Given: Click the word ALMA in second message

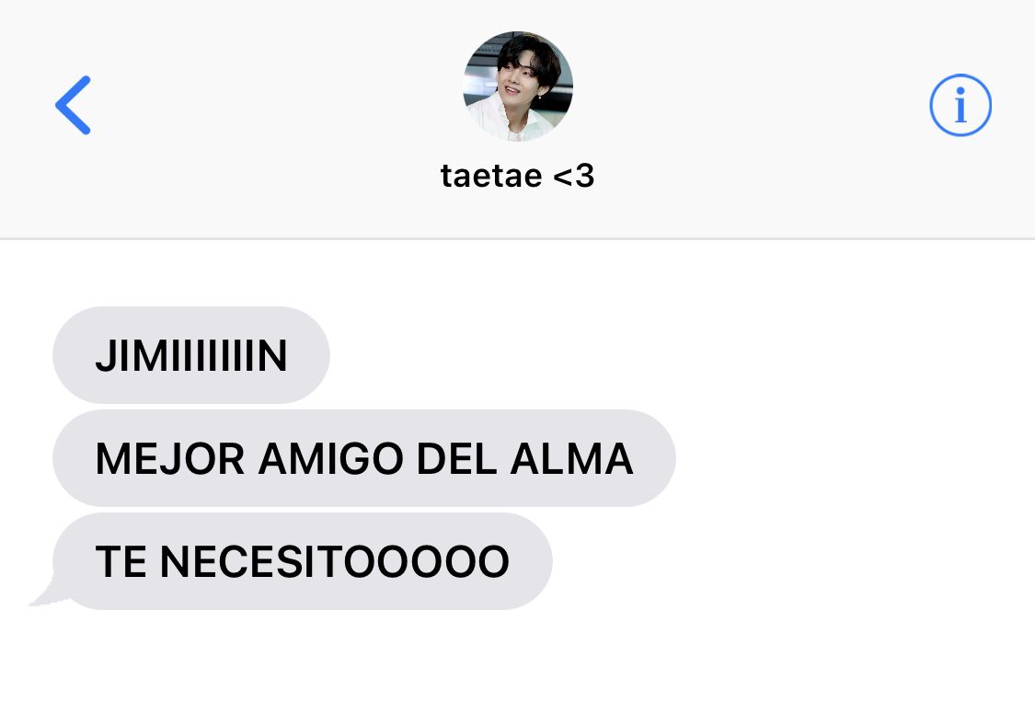Looking at the screenshot, I should pos(571,458).
